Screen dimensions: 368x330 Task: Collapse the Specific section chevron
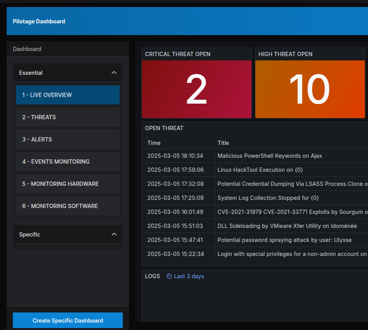point(114,235)
